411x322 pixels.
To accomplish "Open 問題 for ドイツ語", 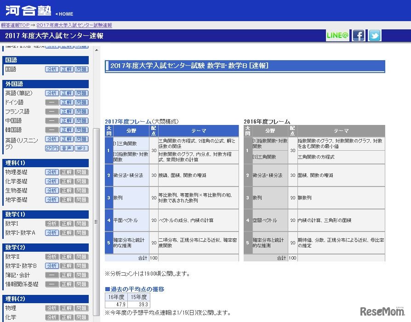I will [81, 102].
